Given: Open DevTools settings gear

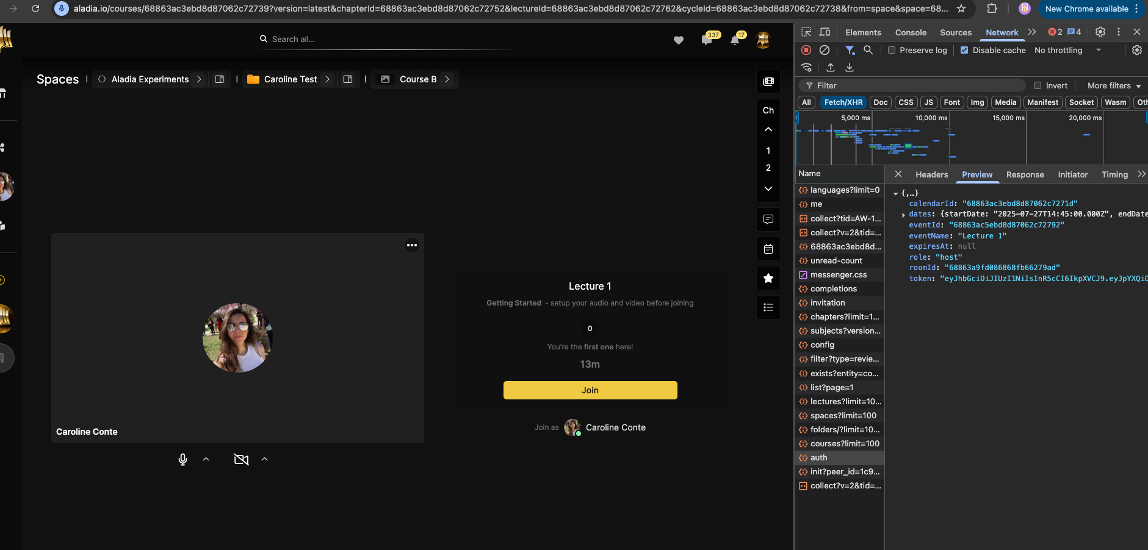Looking at the screenshot, I should 1100,32.
